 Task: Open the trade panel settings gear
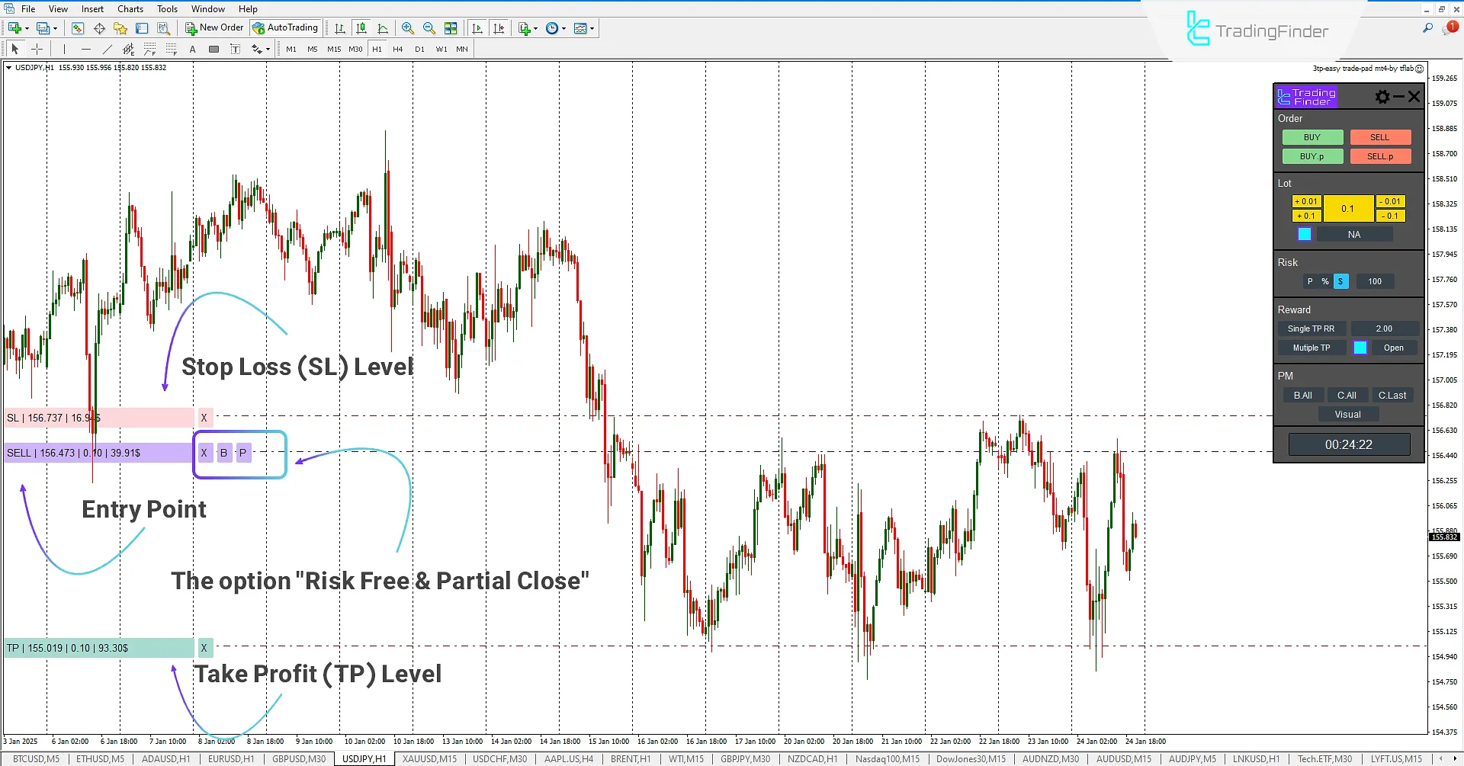click(x=1381, y=96)
